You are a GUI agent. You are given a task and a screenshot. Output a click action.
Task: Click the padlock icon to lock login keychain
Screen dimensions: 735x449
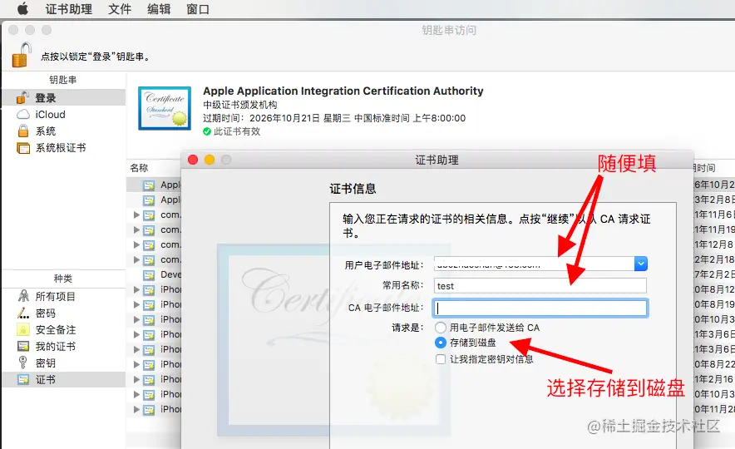click(22, 55)
